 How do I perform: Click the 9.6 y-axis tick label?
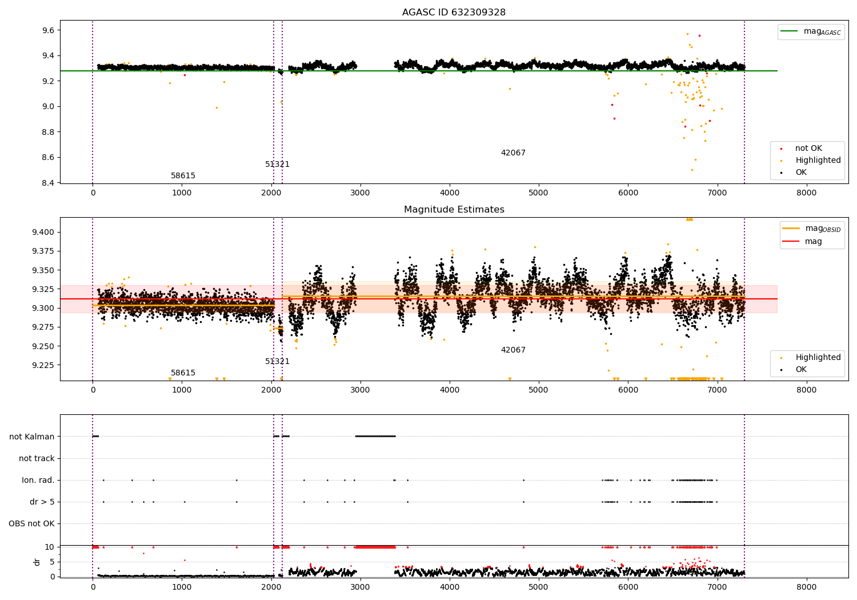pyautogui.click(x=50, y=30)
